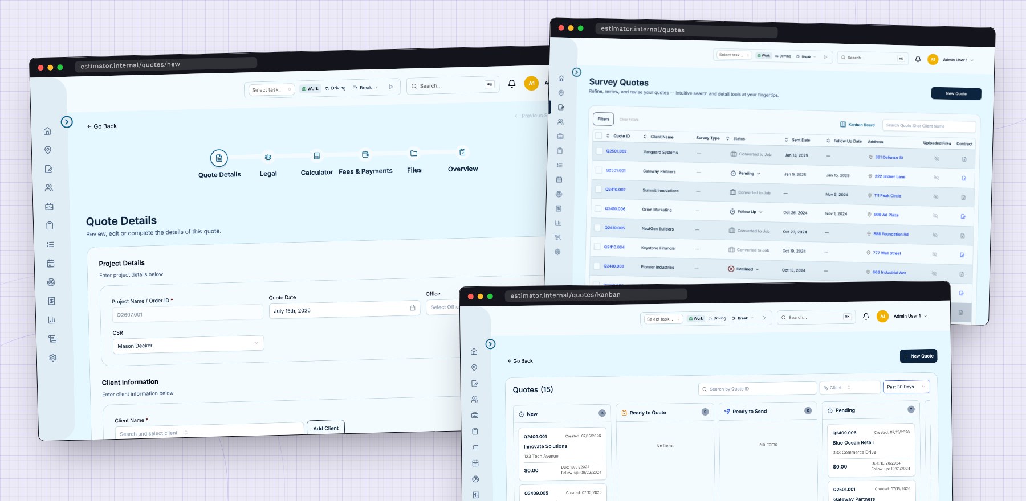Open the Follow Up status dropdown for Orion Marketing
Image resolution: width=1026 pixels, height=501 pixels.
[746, 211]
